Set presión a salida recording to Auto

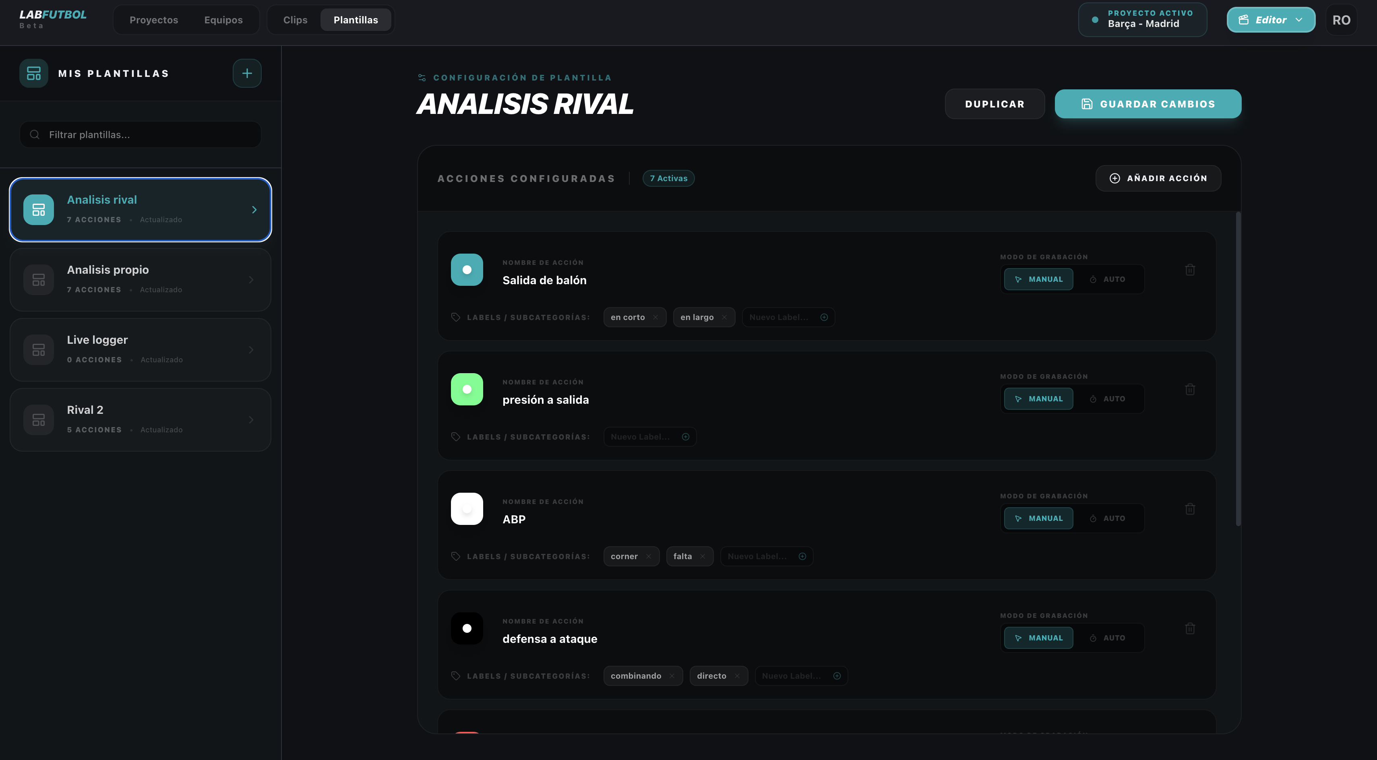1108,399
